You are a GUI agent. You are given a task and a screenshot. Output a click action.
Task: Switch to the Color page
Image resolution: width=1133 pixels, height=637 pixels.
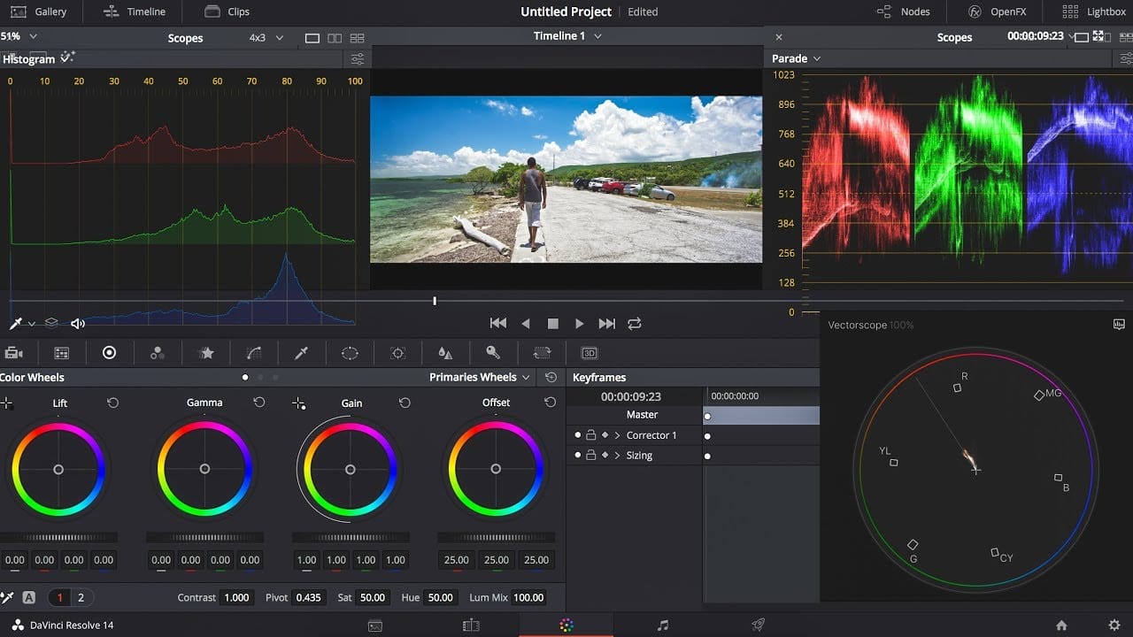click(x=566, y=625)
